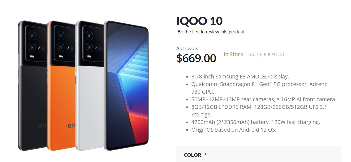Click the 'As low as' label
Image resolution: width=351 pixels, height=162 pixels.
(187, 48)
